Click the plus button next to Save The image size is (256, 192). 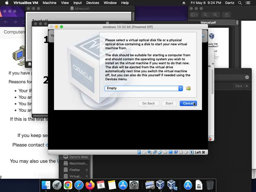coord(247,86)
